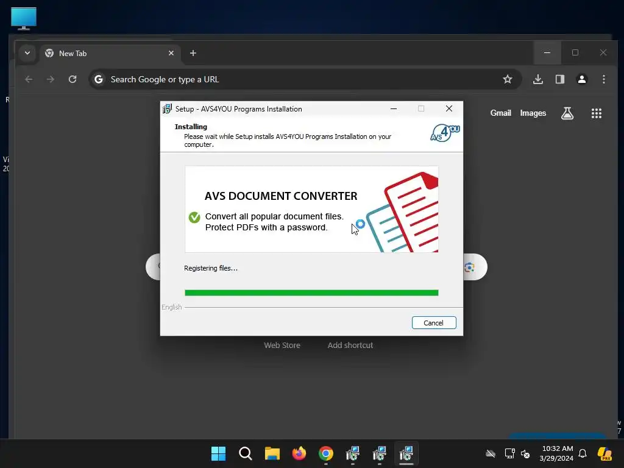Close the AVS4YOU setup window
624x468 pixels.
point(449,108)
